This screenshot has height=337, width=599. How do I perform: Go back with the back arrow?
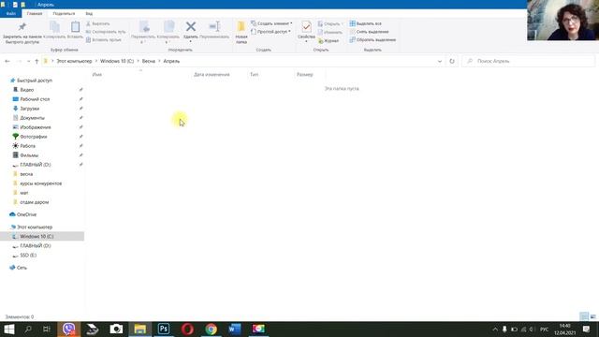[x=7, y=61]
